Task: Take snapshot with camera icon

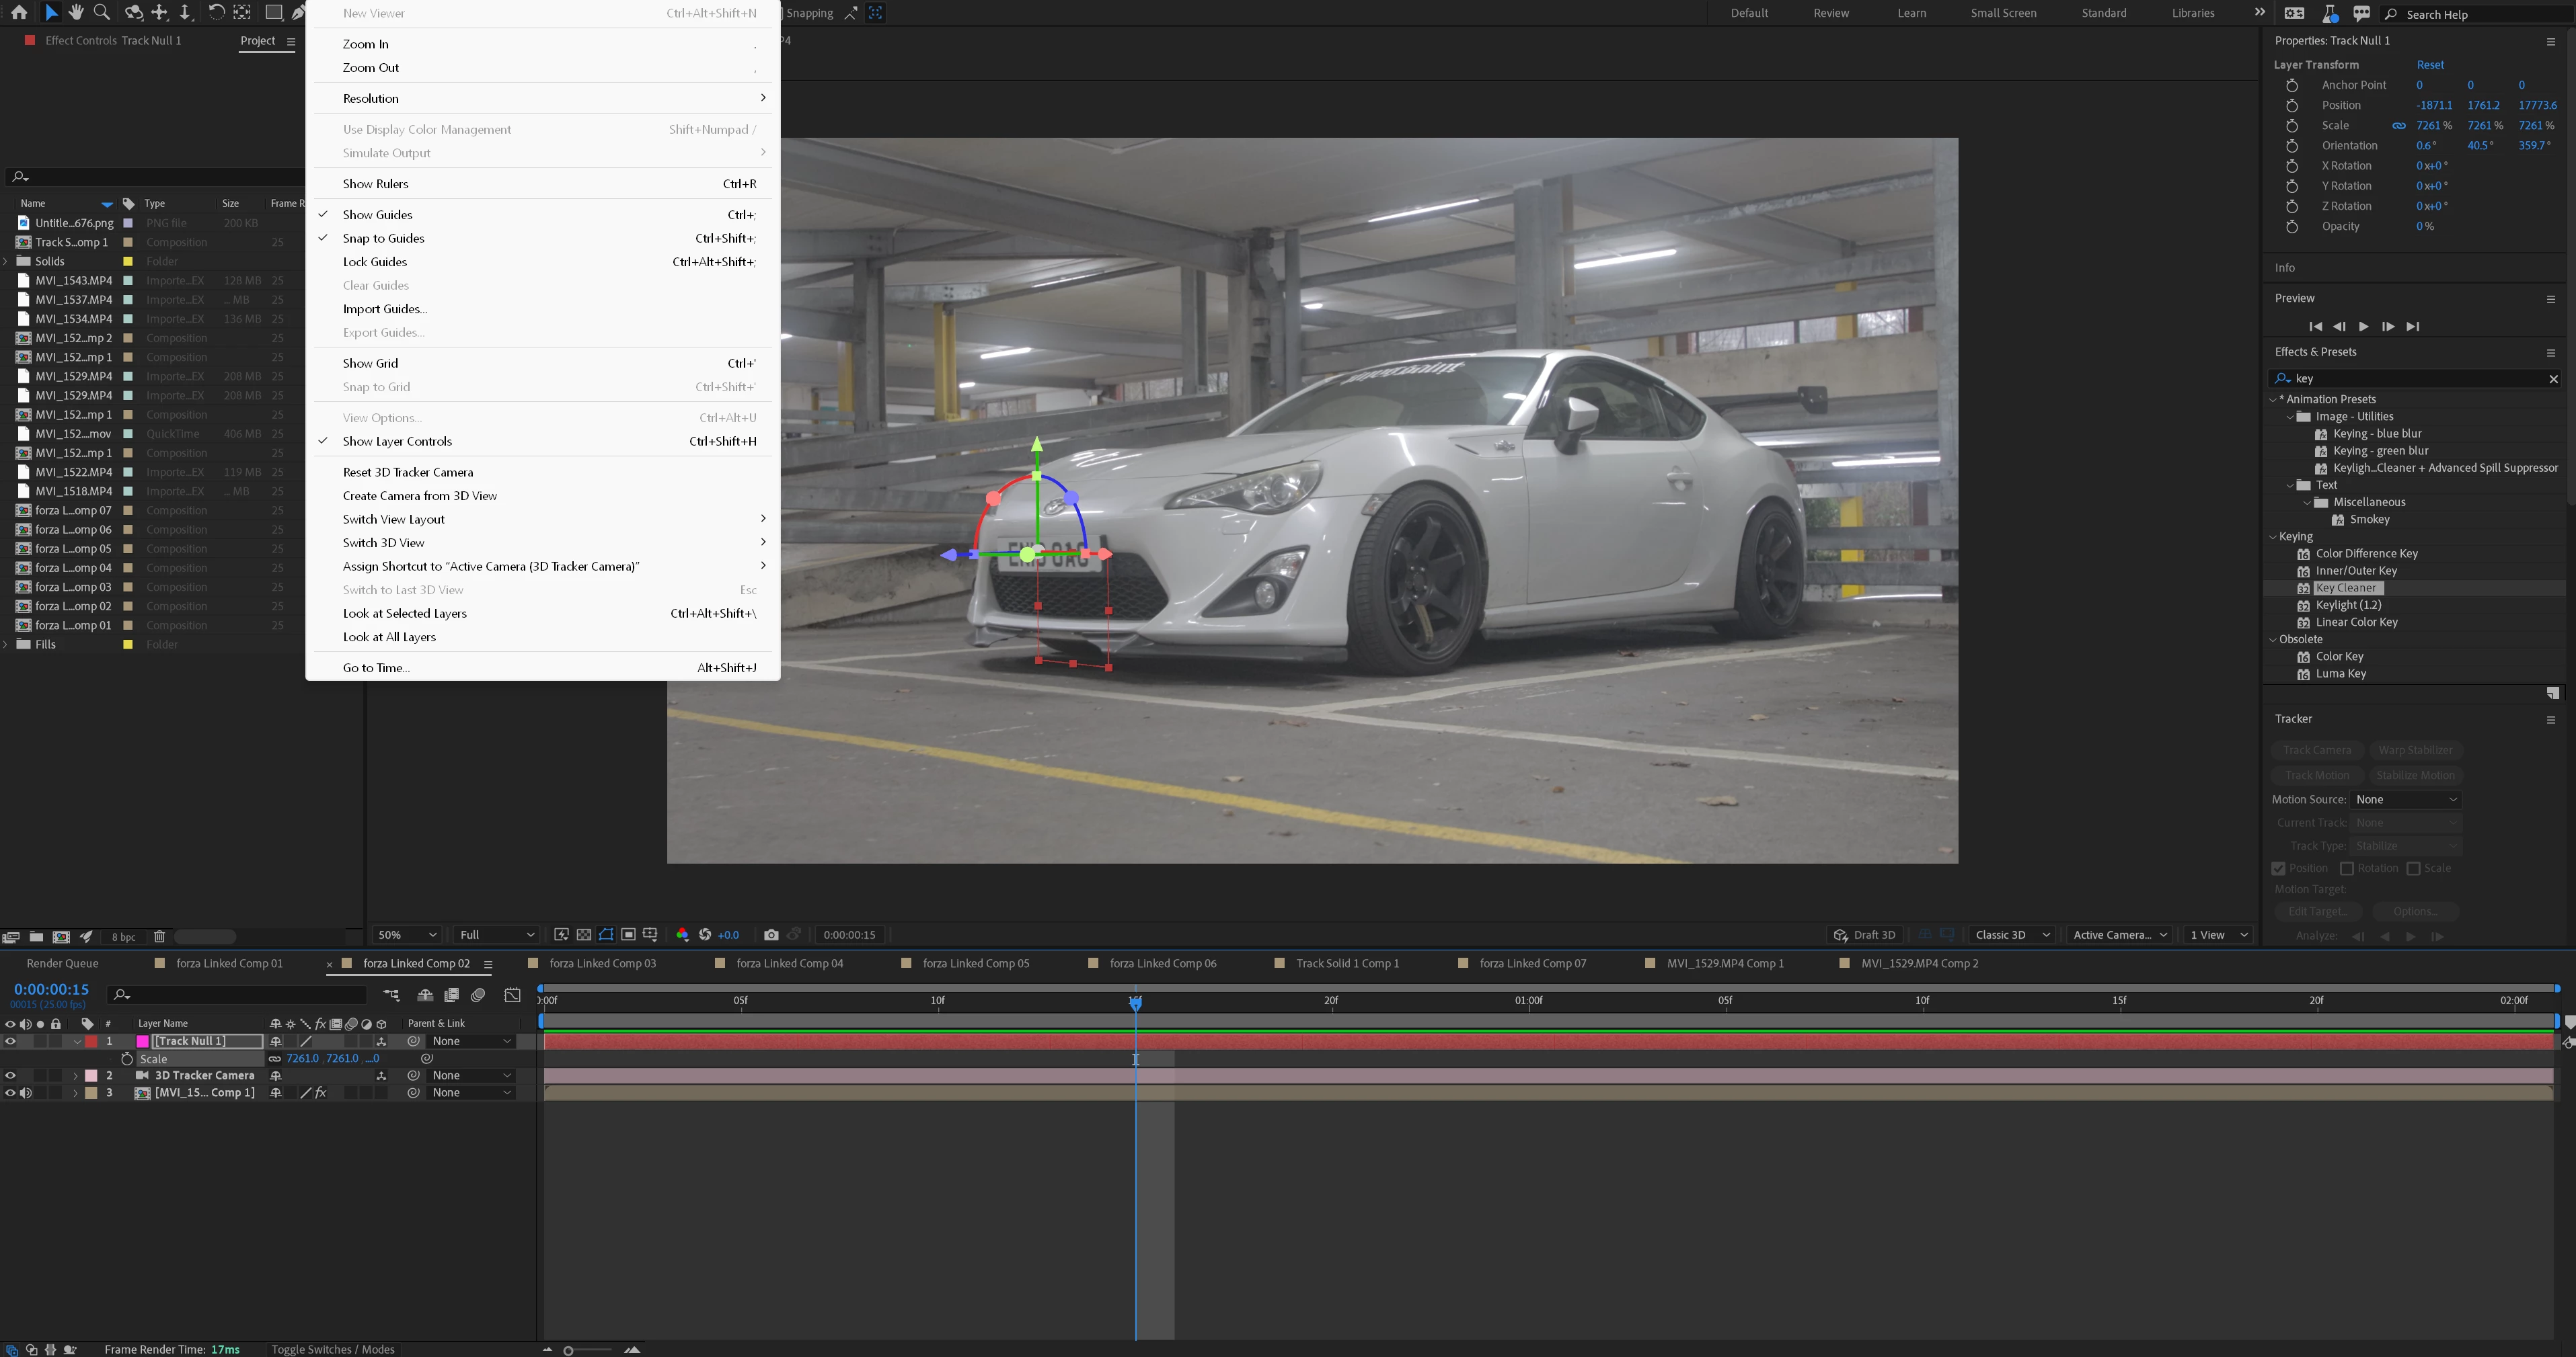Action: pyautogui.click(x=771, y=936)
